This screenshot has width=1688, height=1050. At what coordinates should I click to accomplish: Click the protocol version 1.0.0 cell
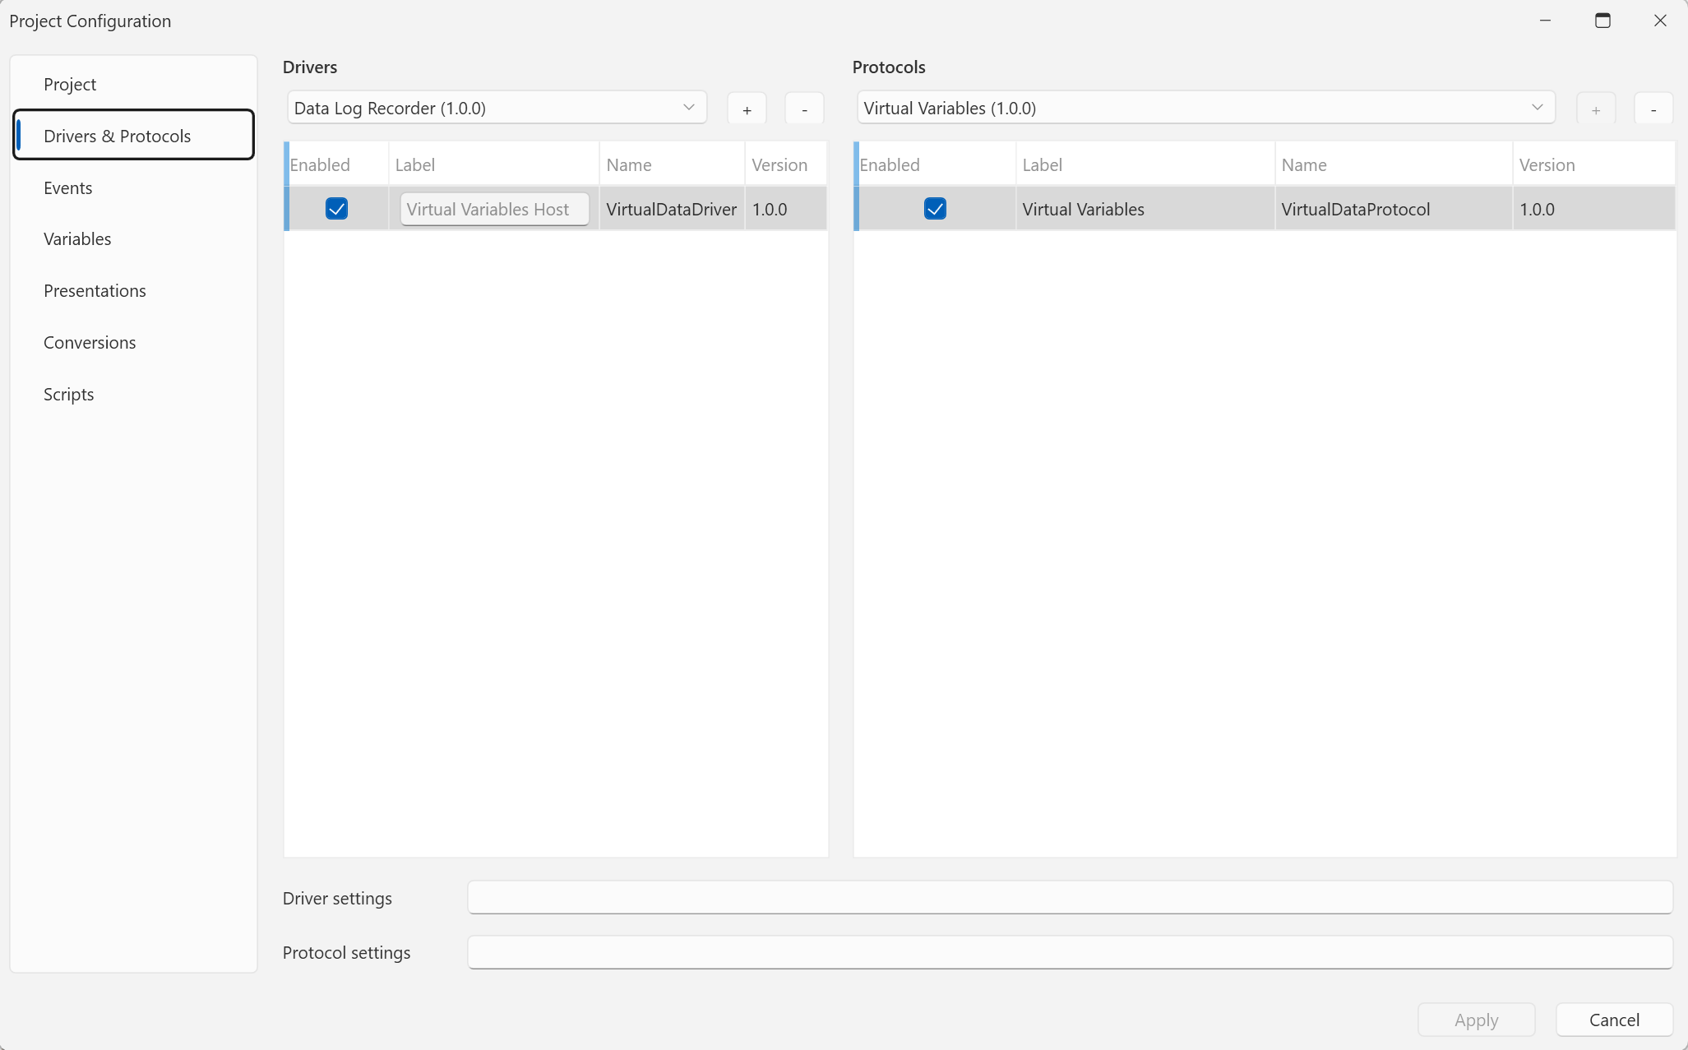click(x=1593, y=209)
